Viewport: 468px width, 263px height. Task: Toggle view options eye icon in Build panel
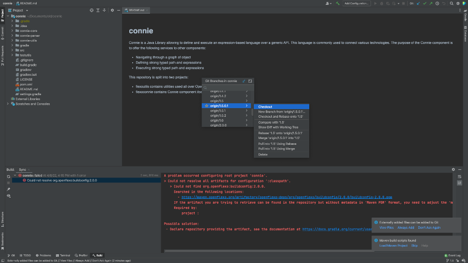(9, 196)
